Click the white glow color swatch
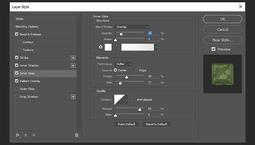This screenshot has width=255, height=145. point(108,47)
